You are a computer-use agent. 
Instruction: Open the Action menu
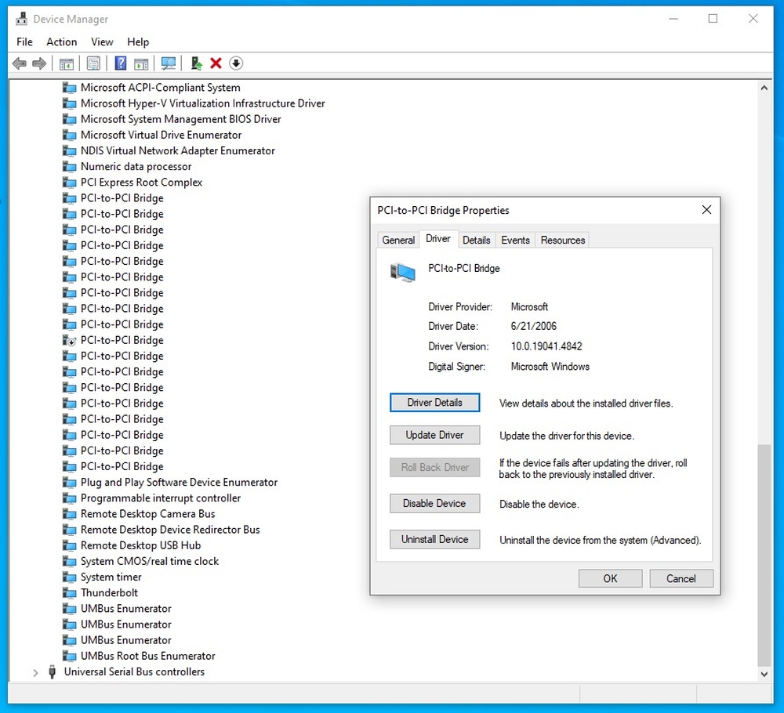tap(61, 42)
